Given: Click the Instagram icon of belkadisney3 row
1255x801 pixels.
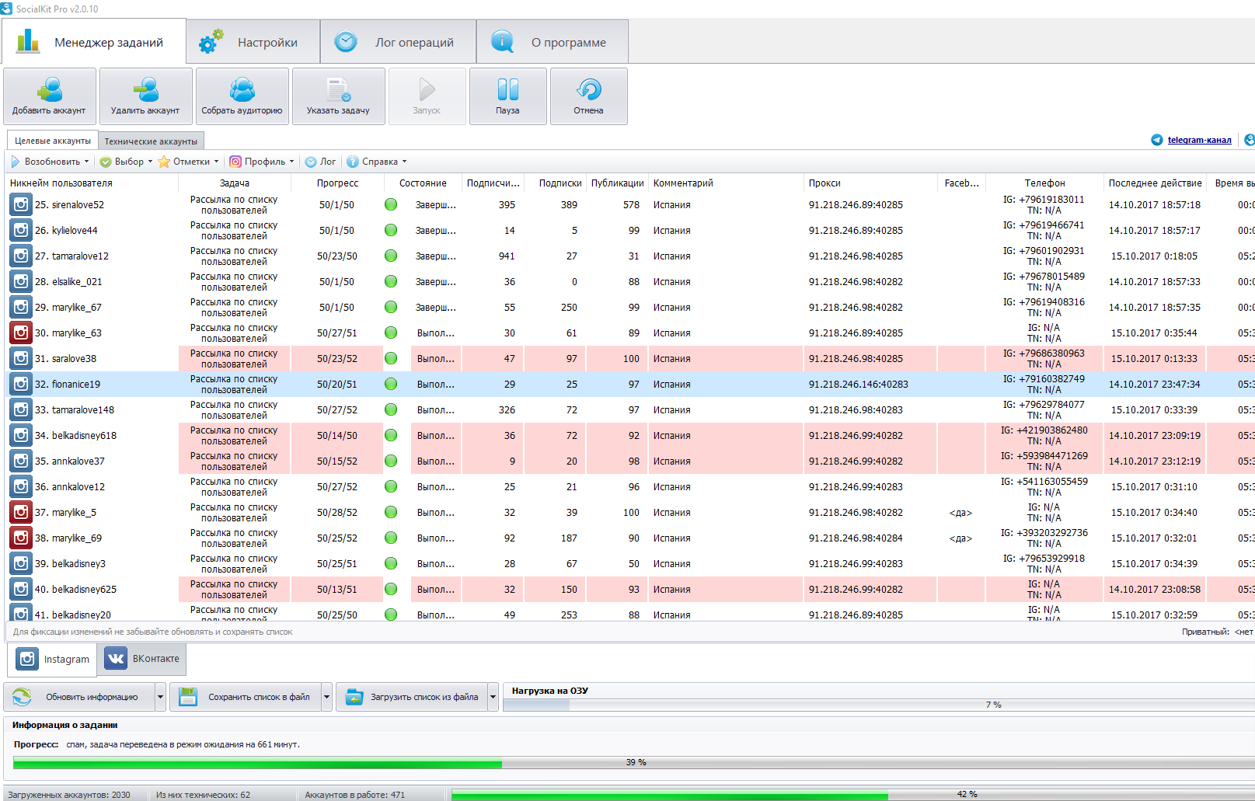Looking at the screenshot, I should (x=21, y=563).
